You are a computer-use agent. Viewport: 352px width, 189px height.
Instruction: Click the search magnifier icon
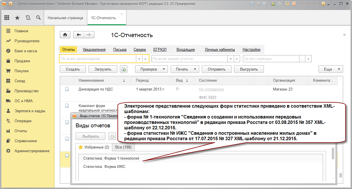coord(38,18)
